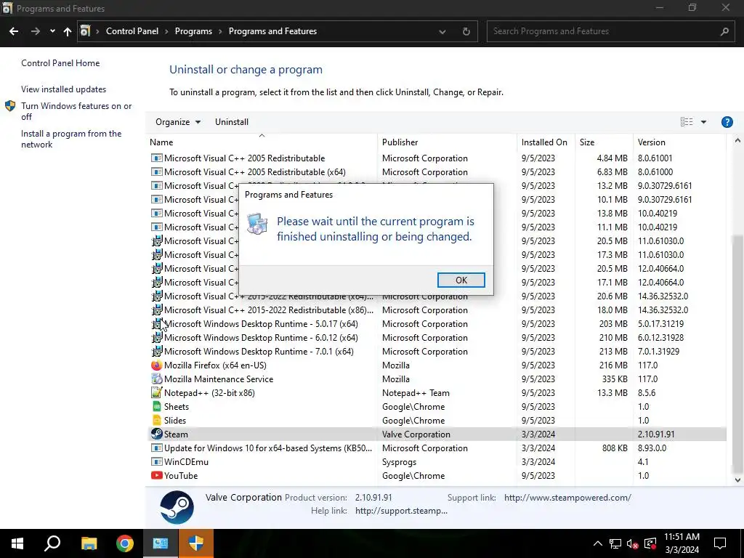The width and height of the screenshot is (744, 558).
Task: Click the steampowered.com support link
Action: point(567,498)
